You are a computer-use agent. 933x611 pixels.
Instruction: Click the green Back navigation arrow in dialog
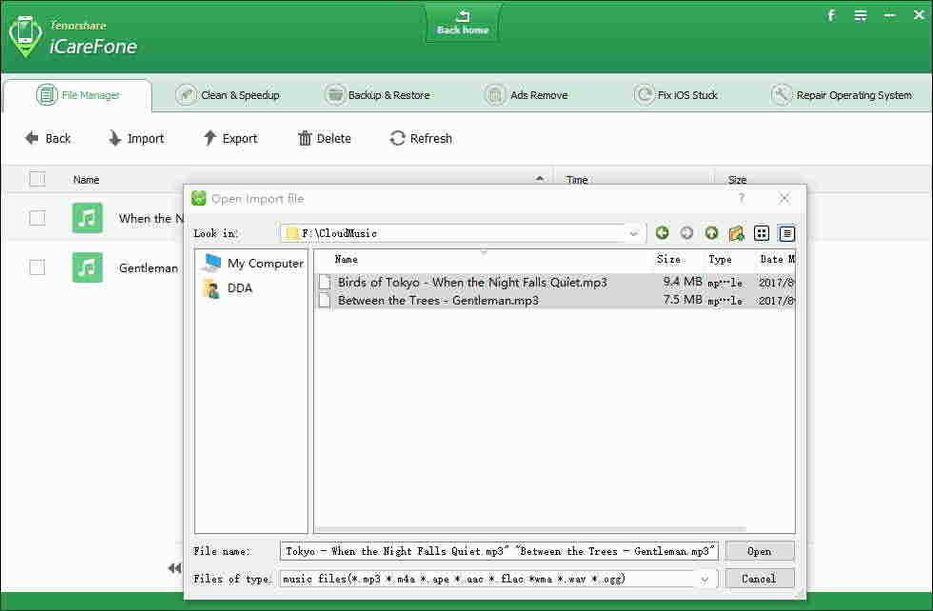coord(662,232)
